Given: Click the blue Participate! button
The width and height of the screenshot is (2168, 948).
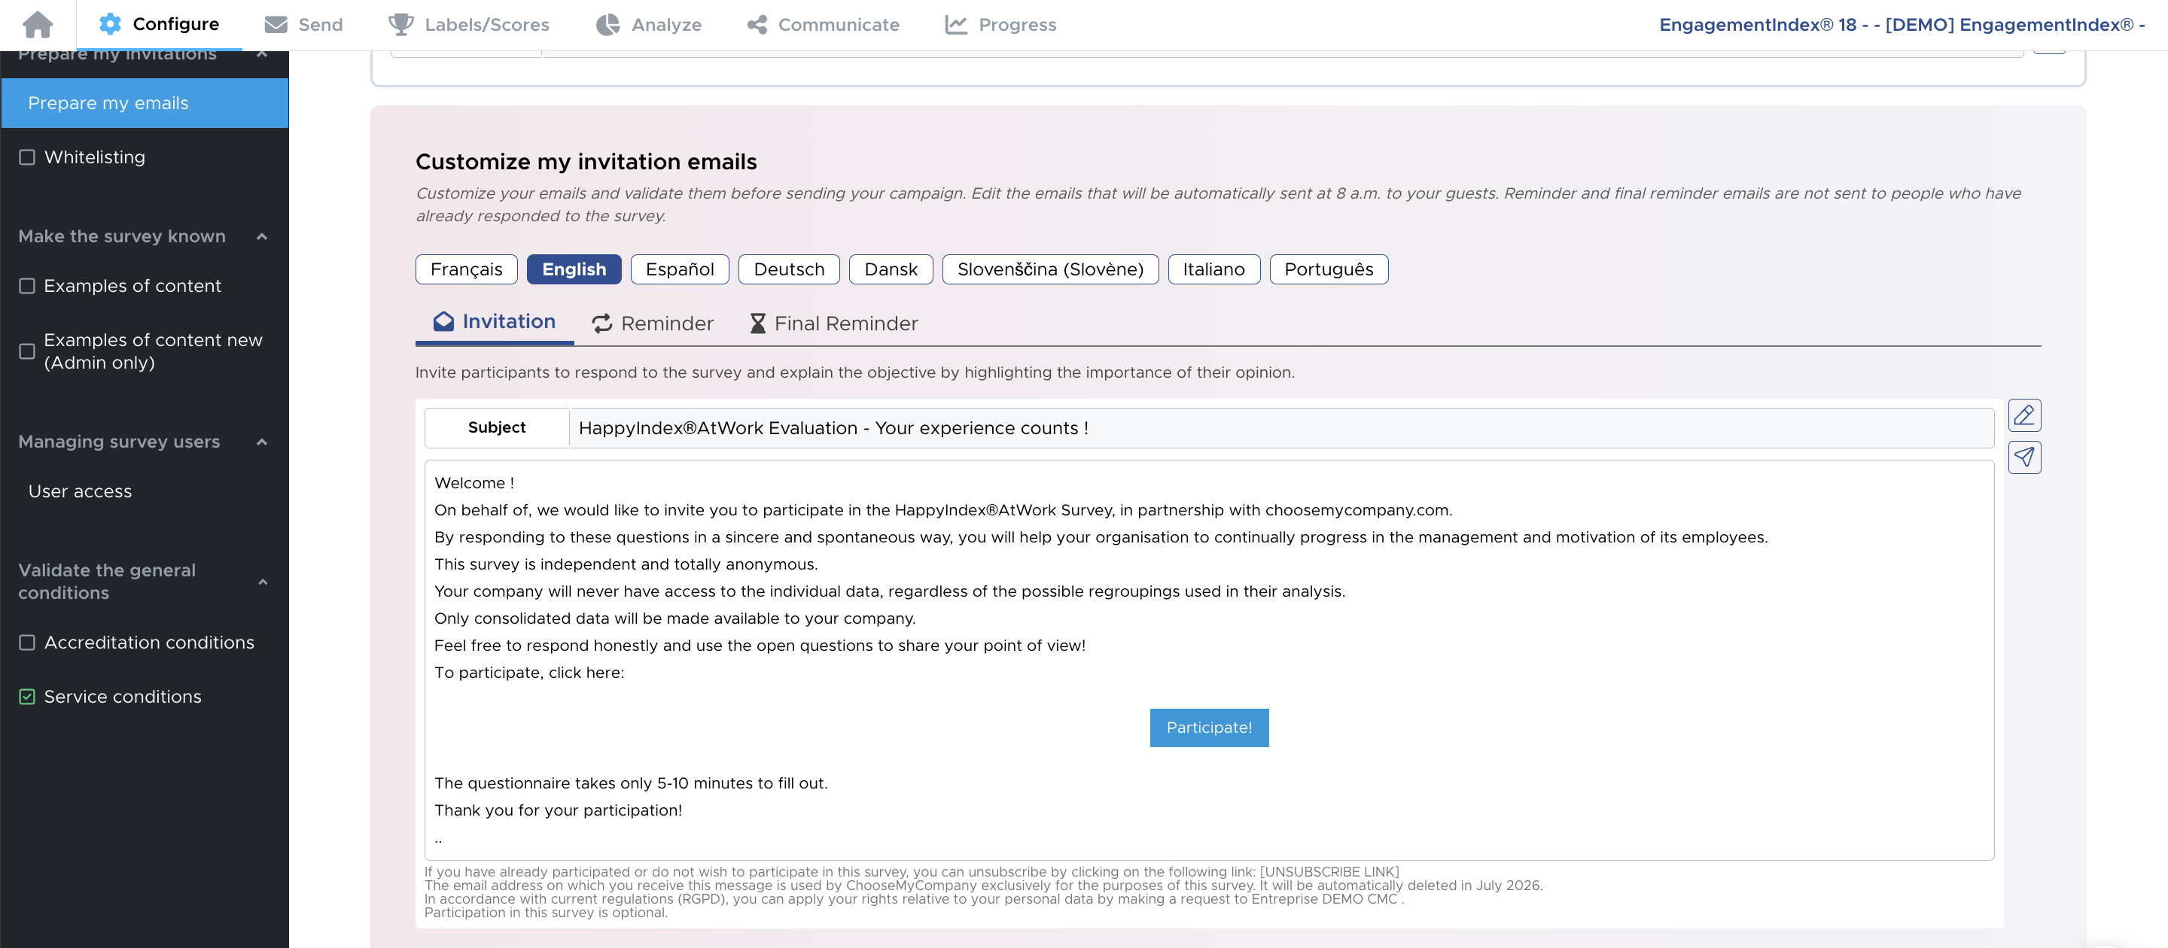Looking at the screenshot, I should [1208, 728].
